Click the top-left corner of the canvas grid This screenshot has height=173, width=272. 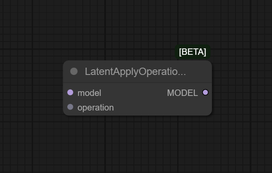coord(2,2)
